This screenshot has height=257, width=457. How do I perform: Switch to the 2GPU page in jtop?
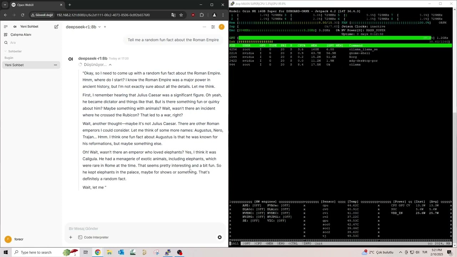(246, 243)
